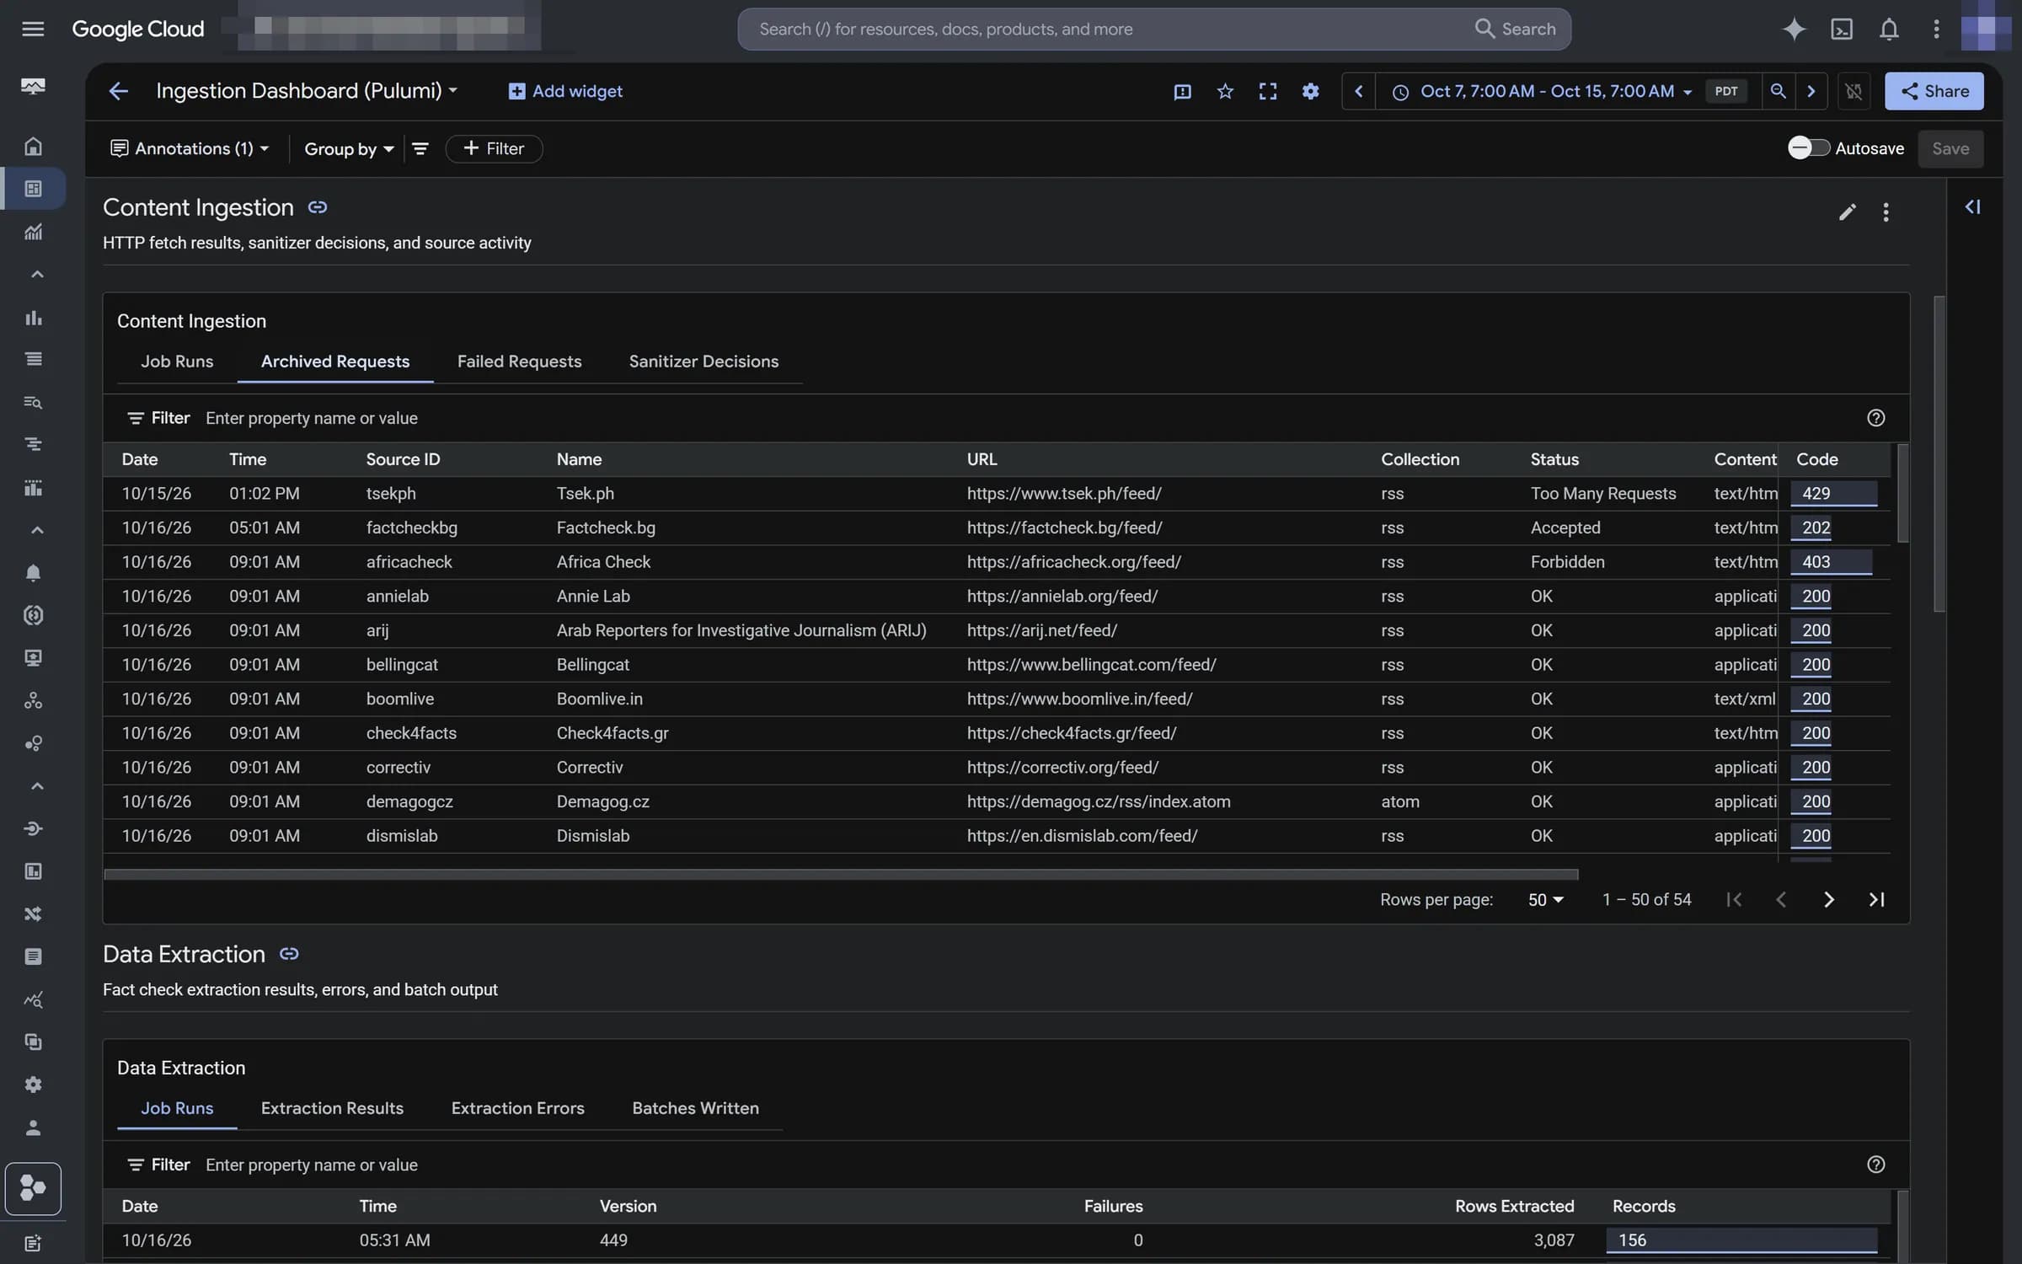This screenshot has width=2022, height=1264.
Task: Click the horizontal scrollbar of Content Ingestion table
Action: (841, 875)
